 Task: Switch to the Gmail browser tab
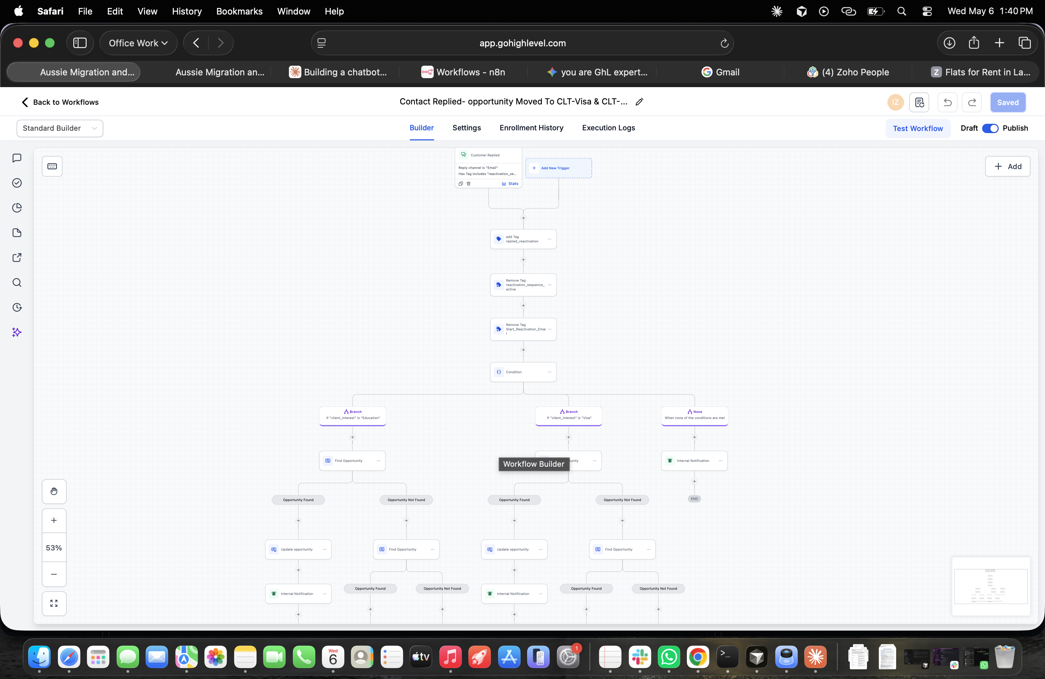point(720,72)
